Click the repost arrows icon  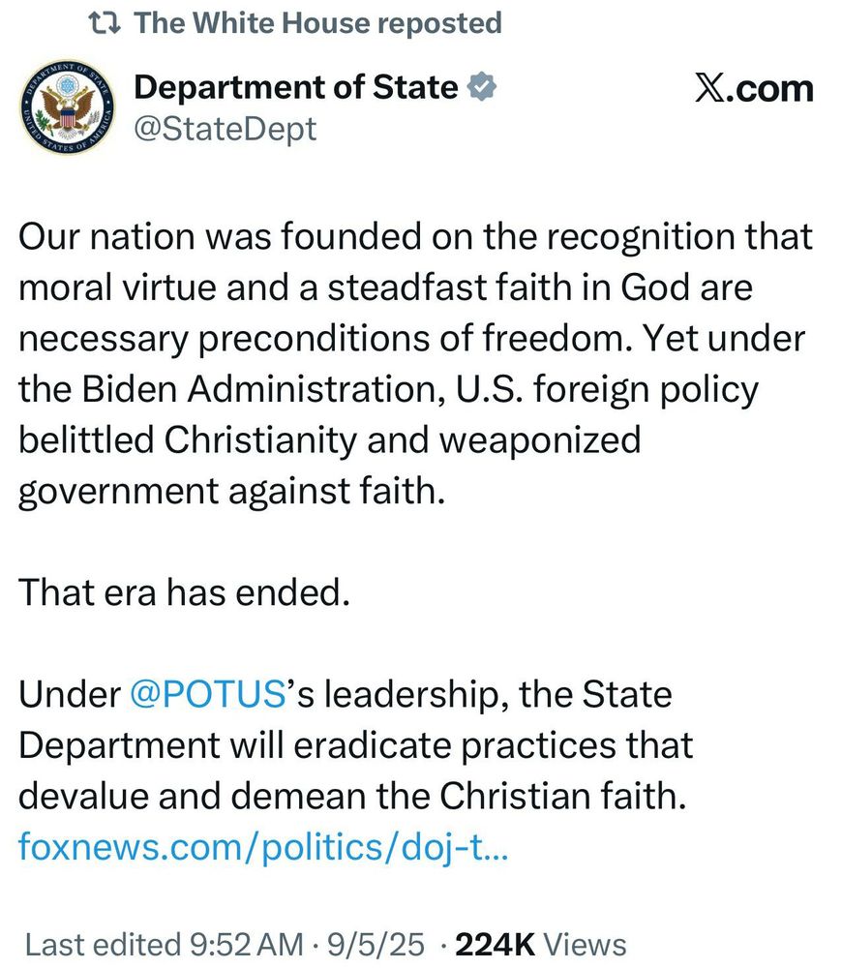click(105, 23)
